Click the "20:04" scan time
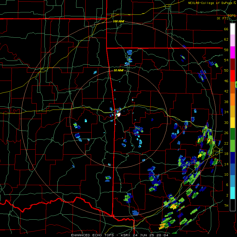Viewport: 237px width, 237px height. 163,235
